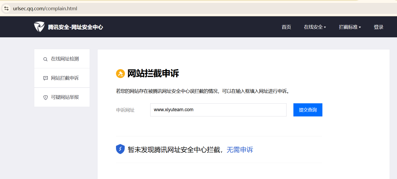Open 可疑网站举报 in the sidebar
This screenshot has height=179, width=397.
62,97
